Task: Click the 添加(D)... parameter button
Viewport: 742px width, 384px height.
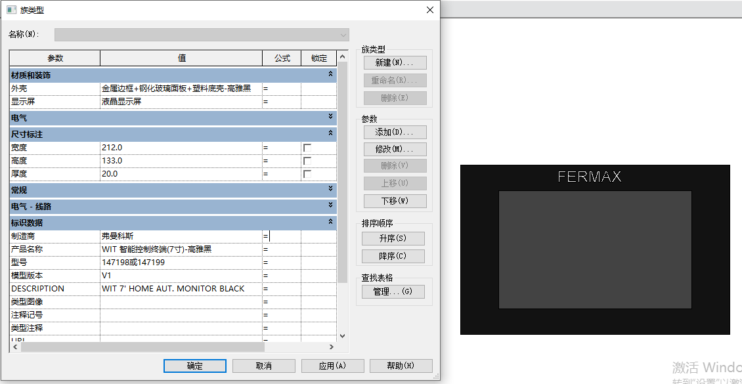Action: 395,132
